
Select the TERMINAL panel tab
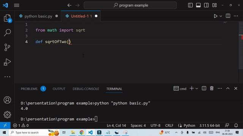click(x=114, y=89)
